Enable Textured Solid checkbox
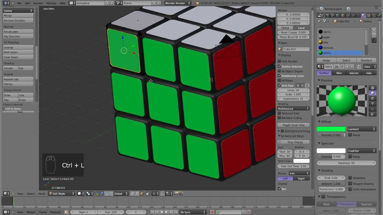This screenshot has width=383, height=215. point(279,113)
